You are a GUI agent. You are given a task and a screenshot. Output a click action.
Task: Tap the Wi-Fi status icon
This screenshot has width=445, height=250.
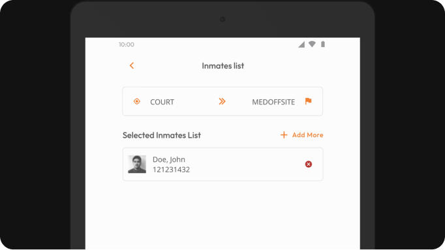312,44
